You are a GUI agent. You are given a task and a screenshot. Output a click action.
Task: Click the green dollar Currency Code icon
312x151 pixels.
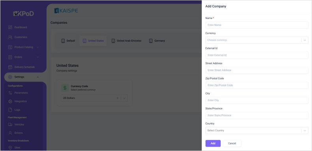(x=65, y=88)
